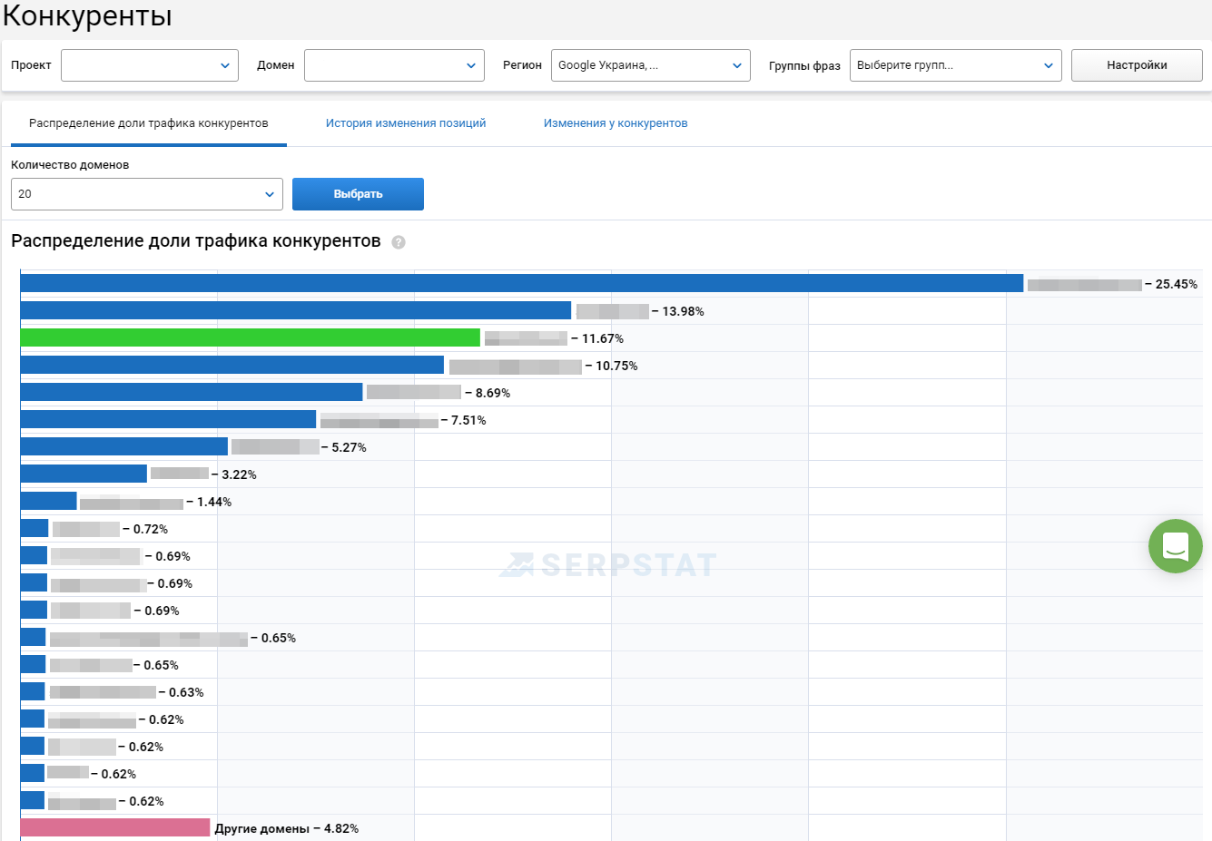Switch to История изменения позиций tab
1212x841 pixels.
click(x=406, y=123)
